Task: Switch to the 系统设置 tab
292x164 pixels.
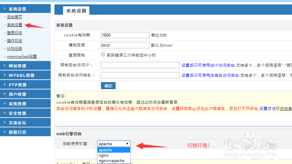Action: pyautogui.click(x=76, y=11)
